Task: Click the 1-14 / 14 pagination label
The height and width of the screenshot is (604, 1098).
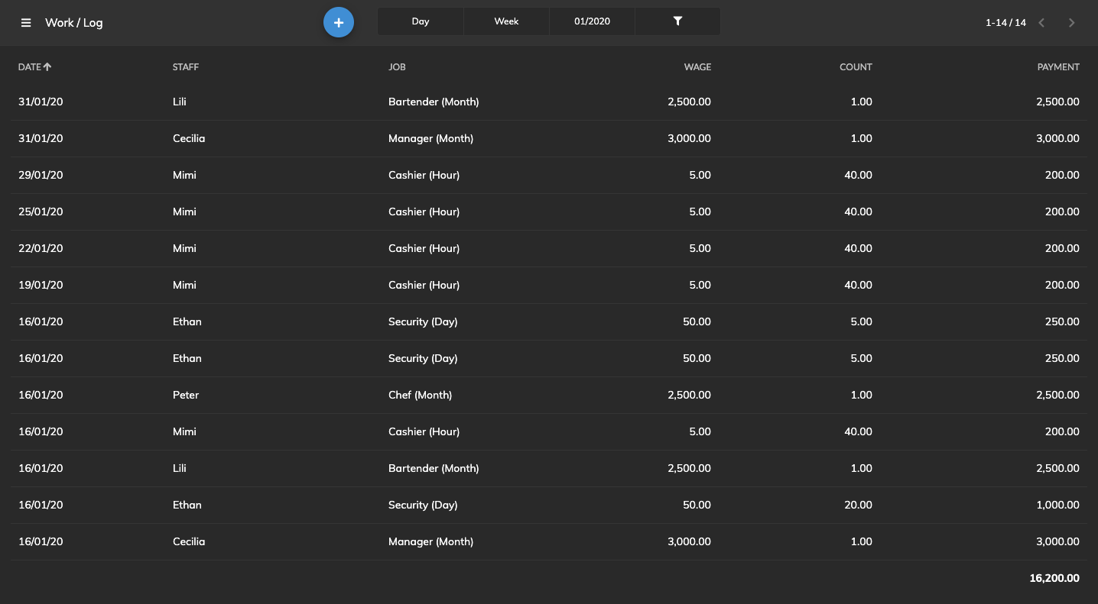Action: coord(1005,23)
